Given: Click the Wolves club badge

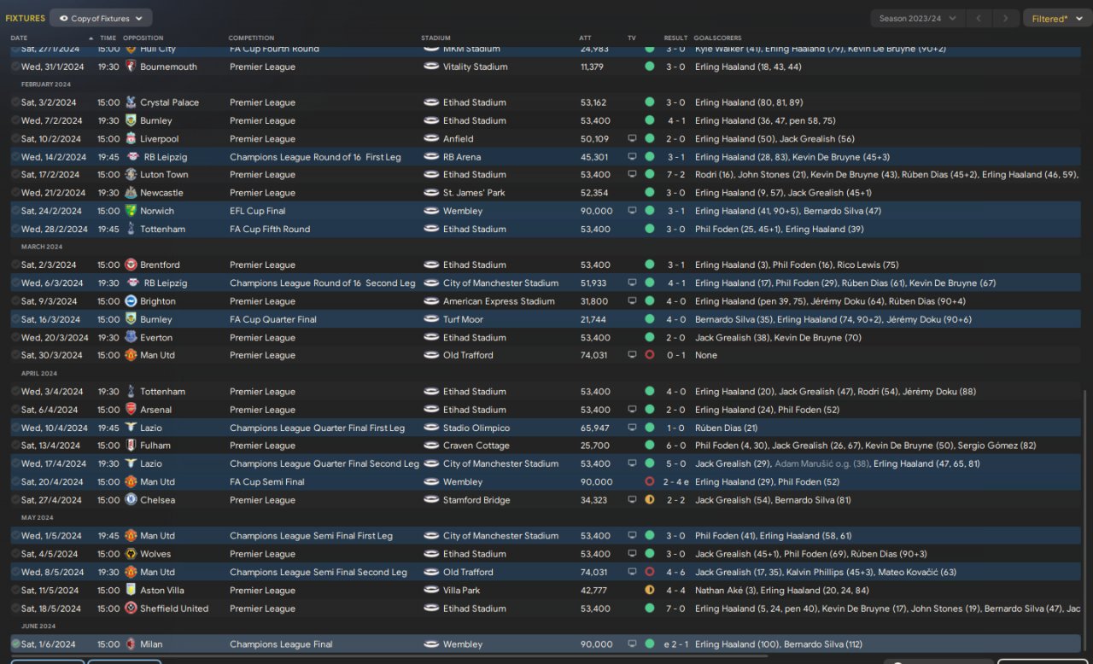Looking at the screenshot, I should coord(131,554).
